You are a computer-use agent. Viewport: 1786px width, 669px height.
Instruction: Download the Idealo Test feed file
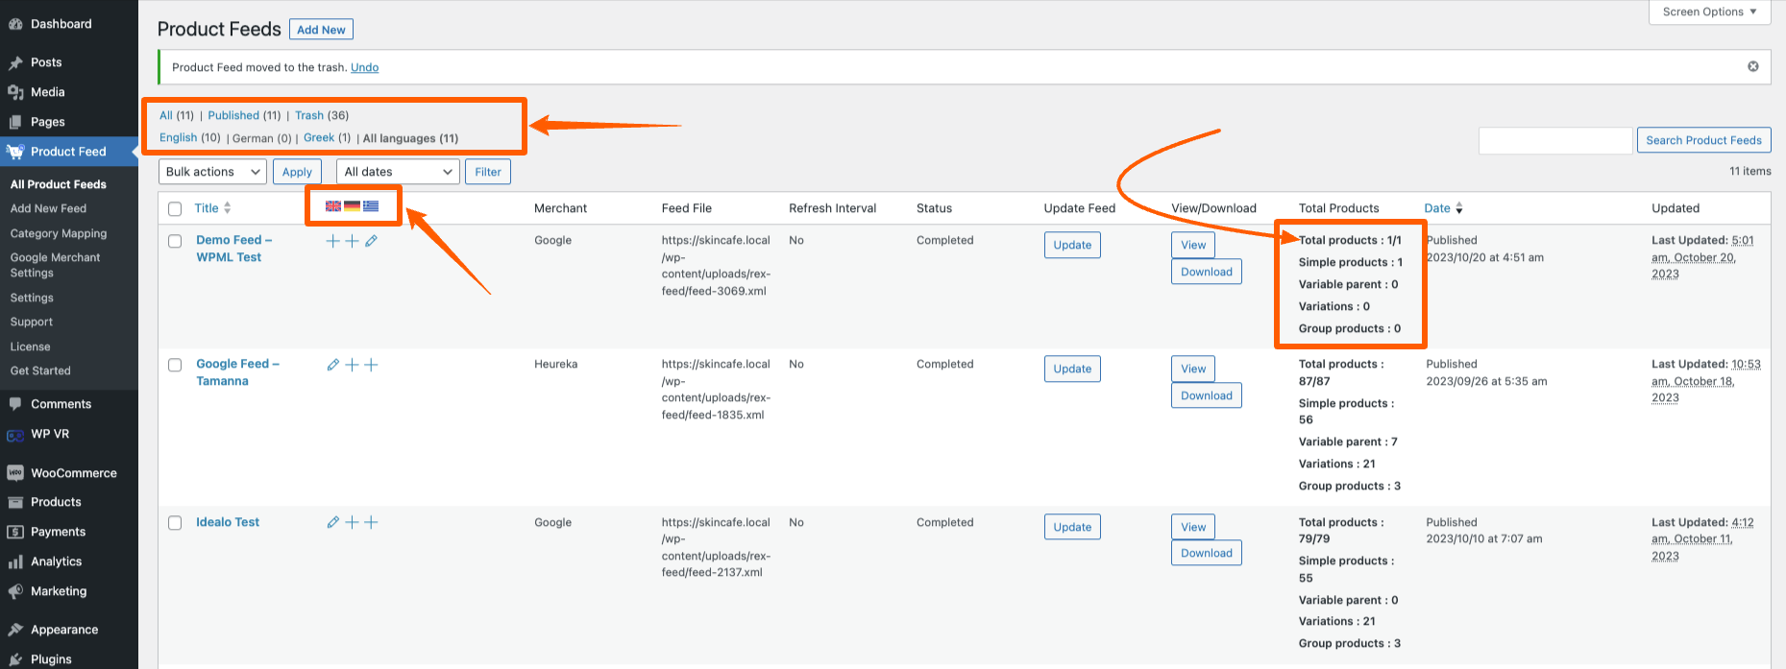(x=1207, y=553)
